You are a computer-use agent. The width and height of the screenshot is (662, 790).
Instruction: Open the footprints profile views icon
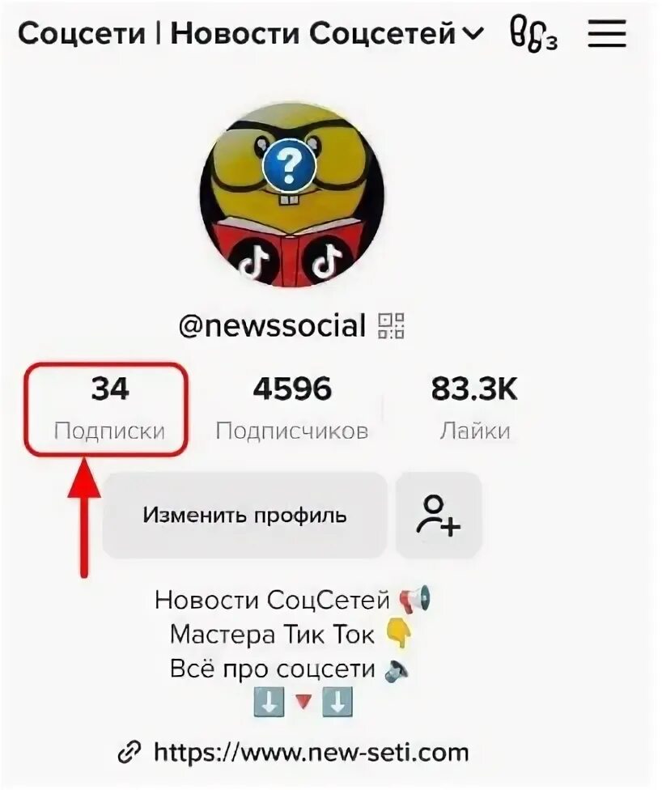(533, 33)
